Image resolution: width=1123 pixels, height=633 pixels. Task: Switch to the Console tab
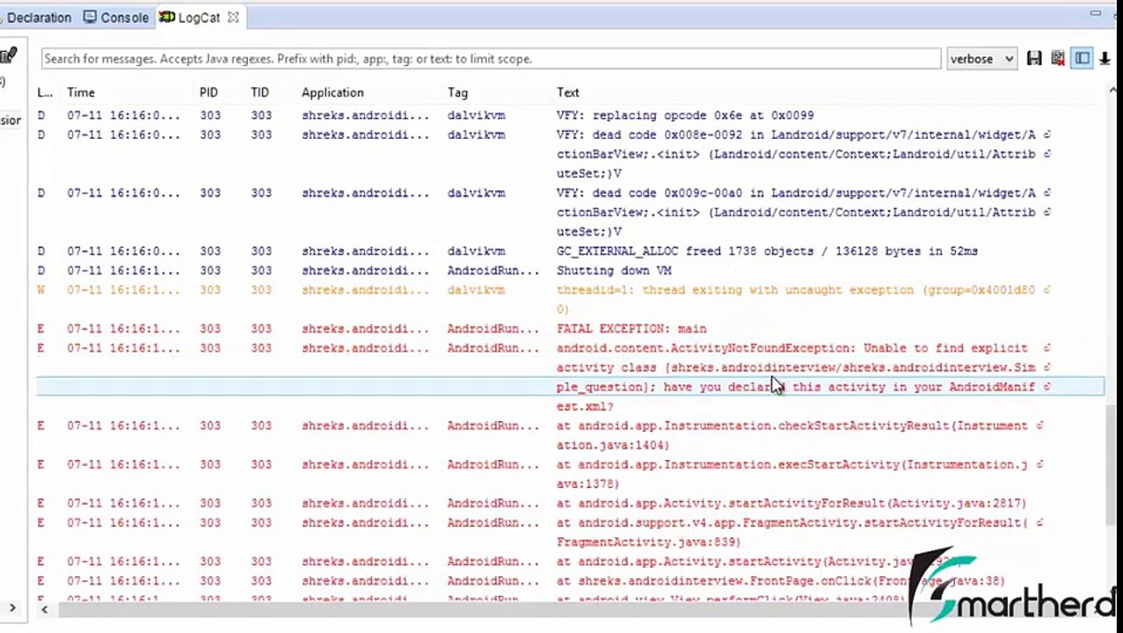tap(116, 18)
